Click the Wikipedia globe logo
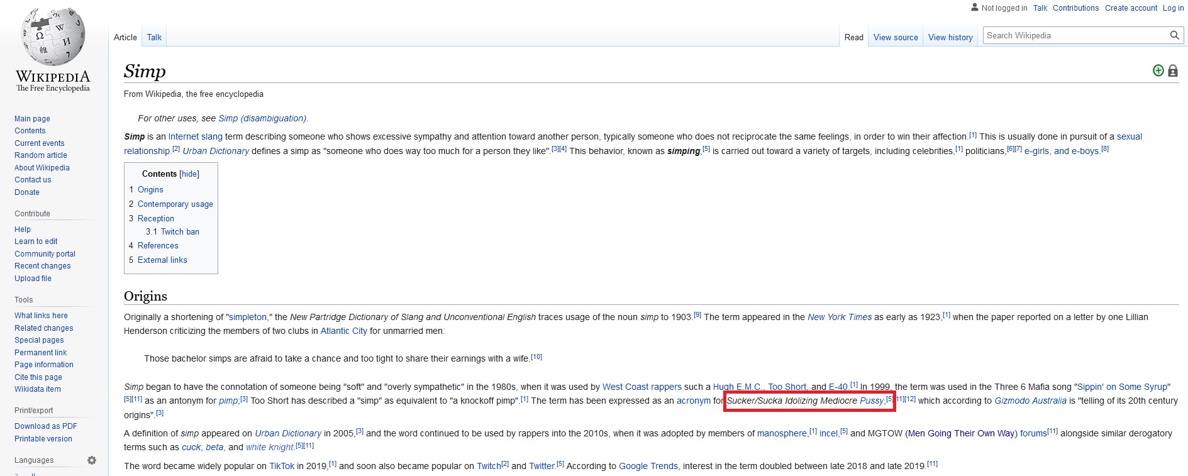This screenshot has width=1188, height=476. tap(53, 38)
